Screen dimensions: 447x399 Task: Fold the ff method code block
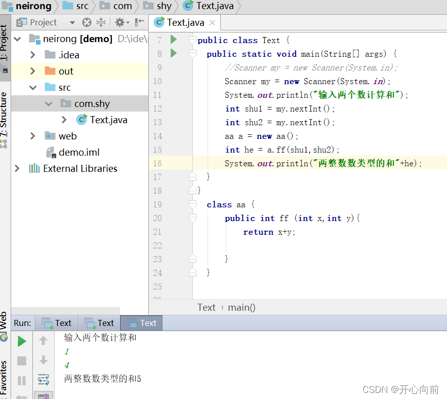click(x=193, y=218)
